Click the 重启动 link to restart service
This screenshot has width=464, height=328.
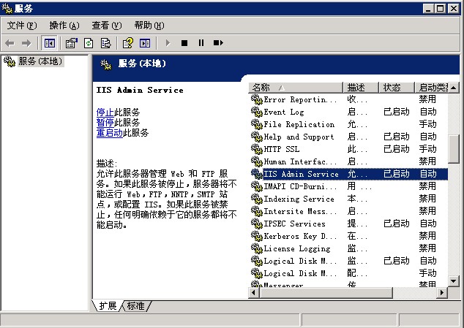click(x=110, y=133)
